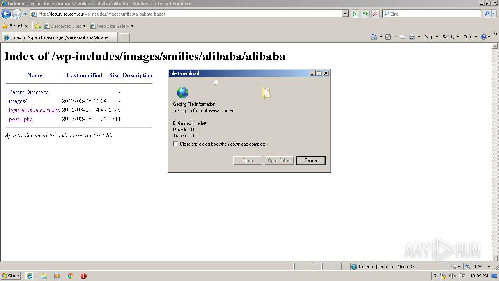The width and height of the screenshot is (499, 281).
Task: Open the Help question mark menu
Action: [x=485, y=37]
